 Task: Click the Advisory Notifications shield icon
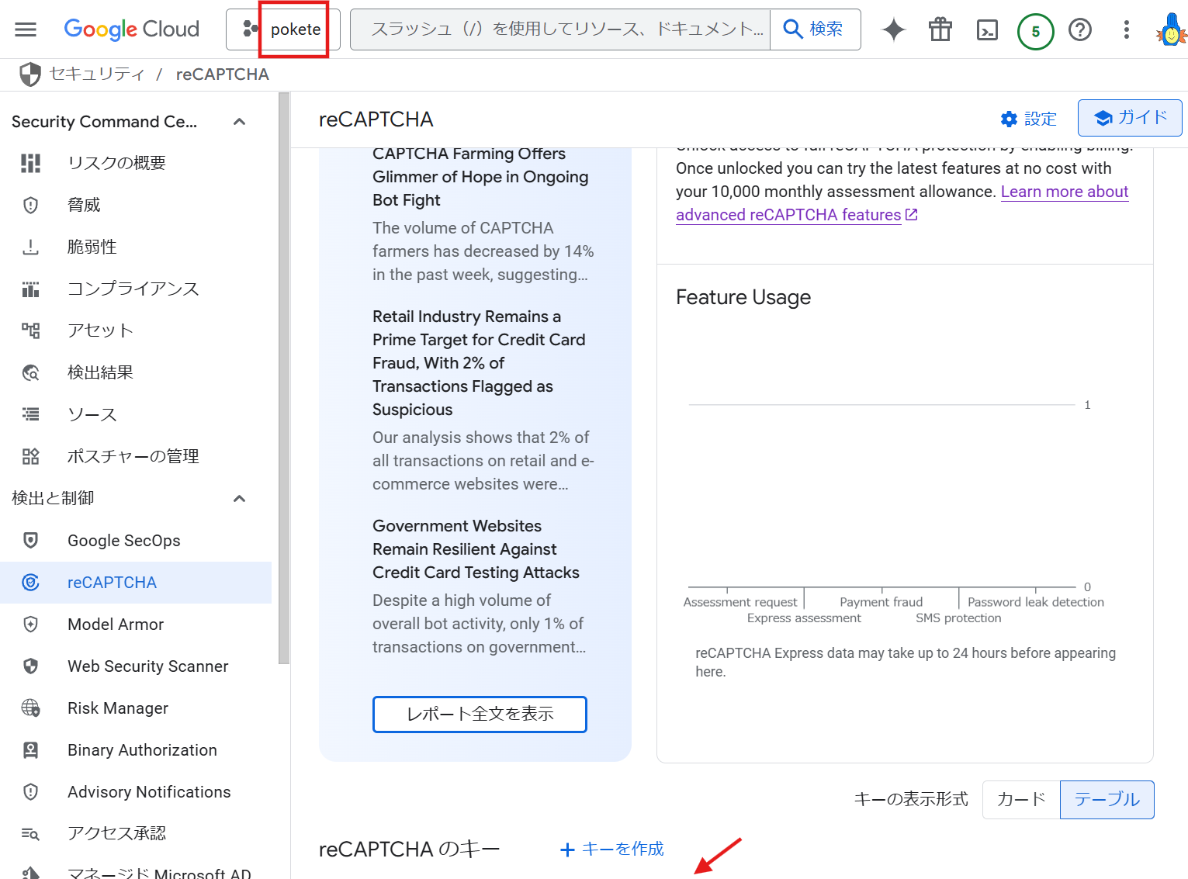pos(30,792)
